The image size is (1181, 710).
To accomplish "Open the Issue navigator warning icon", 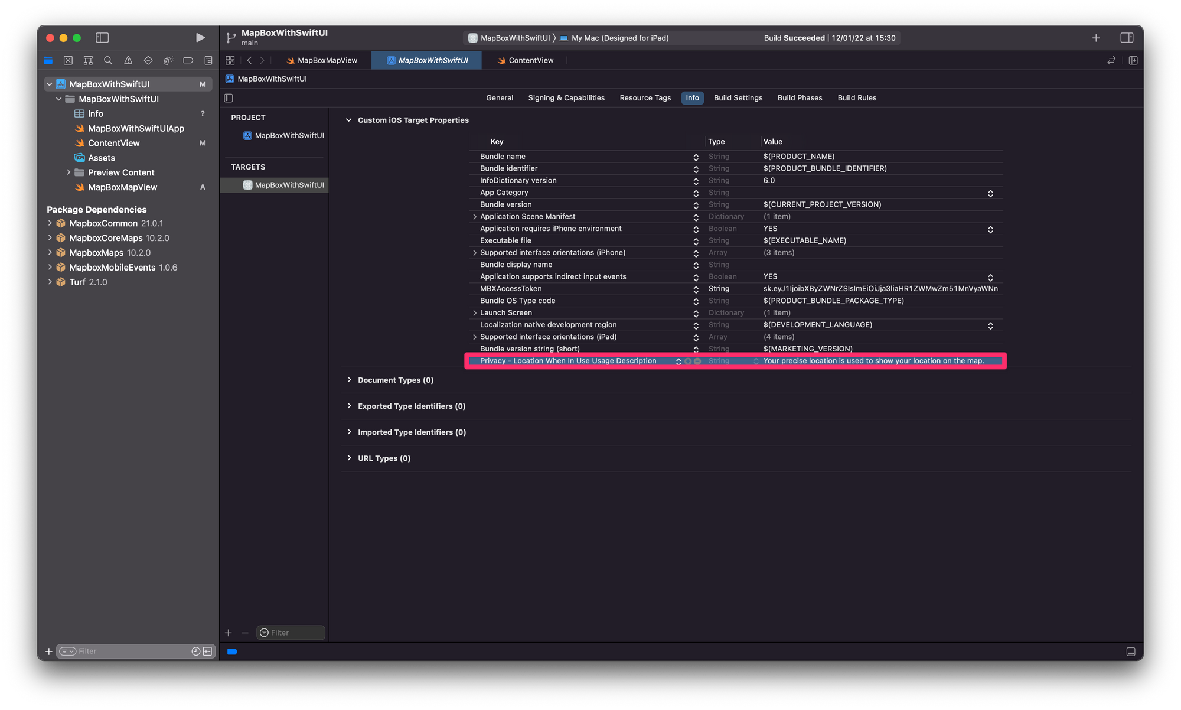I will [x=128, y=60].
